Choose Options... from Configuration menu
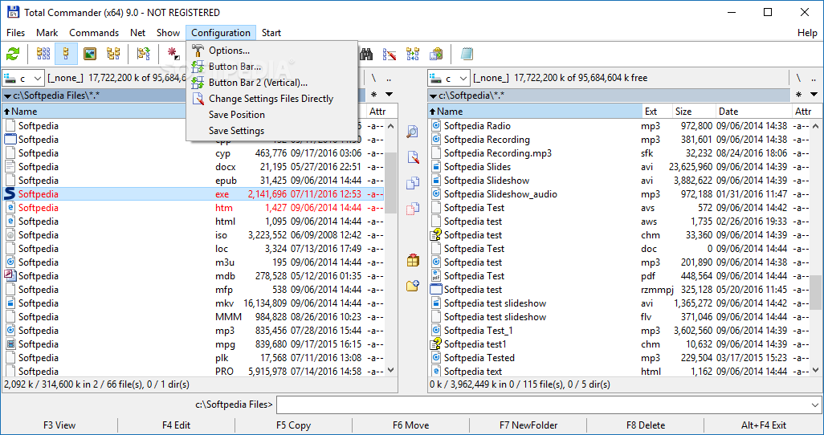 click(271, 51)
